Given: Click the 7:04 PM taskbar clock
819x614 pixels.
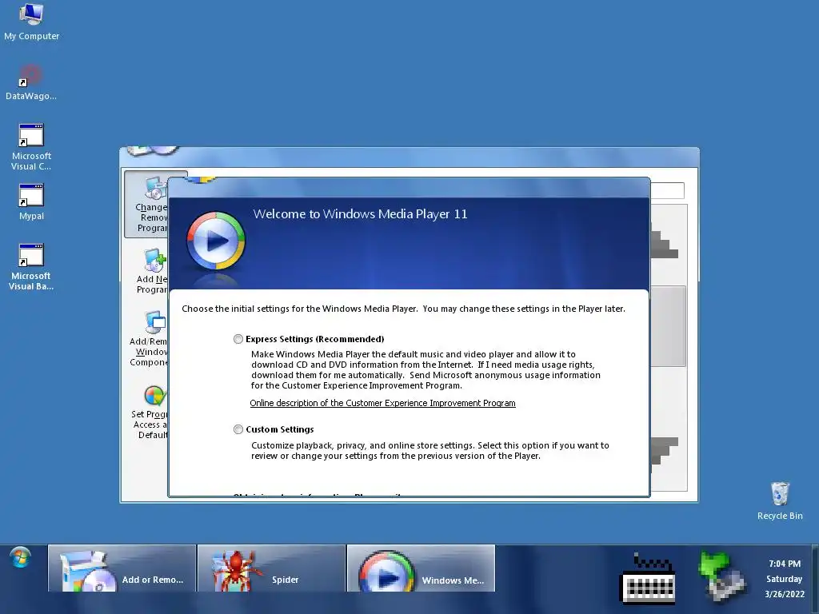Looking at the screenshot, I should (x=785, y=564).
